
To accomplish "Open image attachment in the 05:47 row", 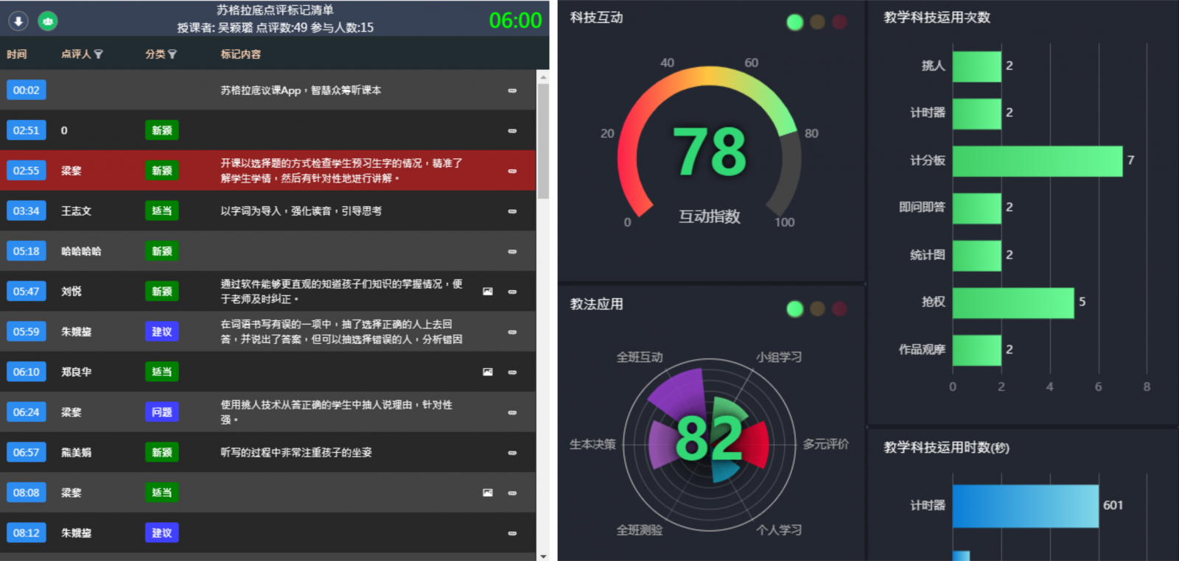I will click(x=487, y=292).
